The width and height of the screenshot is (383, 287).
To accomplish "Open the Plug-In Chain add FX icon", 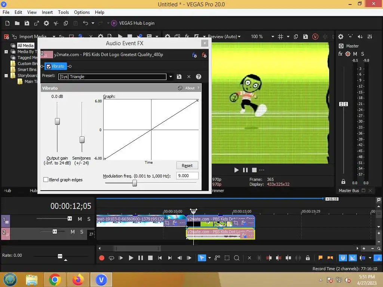I will click(x=194, y=55).
